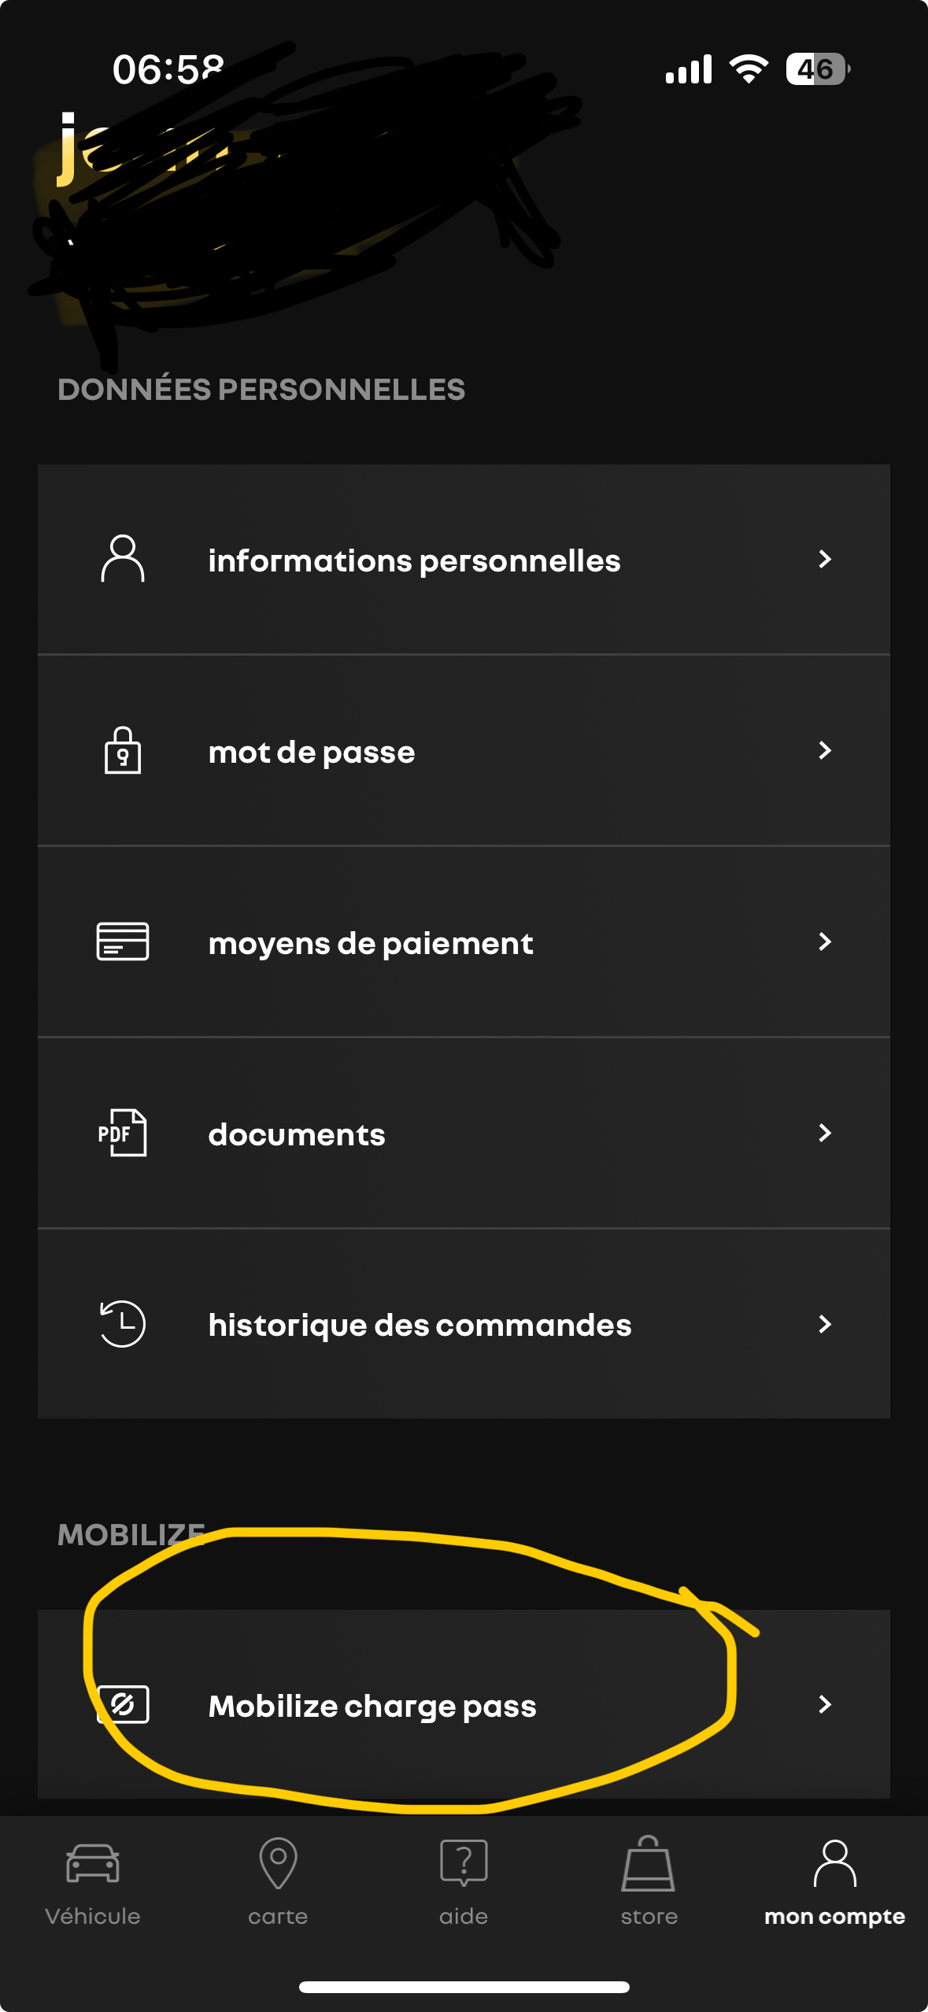
Task: Tap the store shopping bag icon
Action: click(x=649, y=1863)
